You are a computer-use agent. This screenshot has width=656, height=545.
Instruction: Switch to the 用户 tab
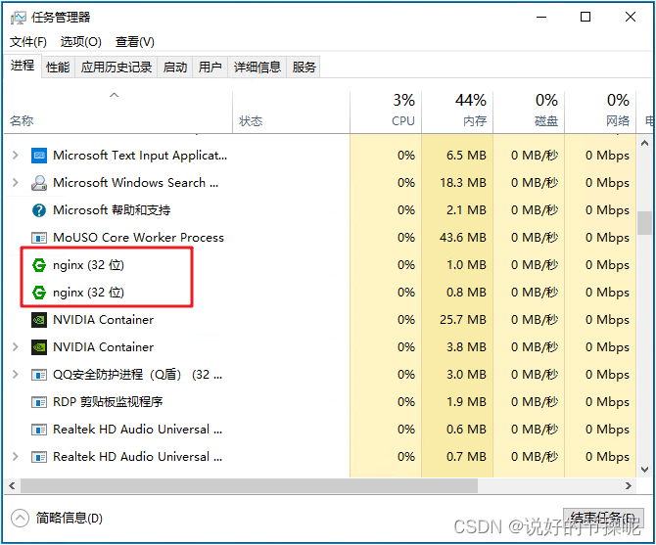point(211,67)
